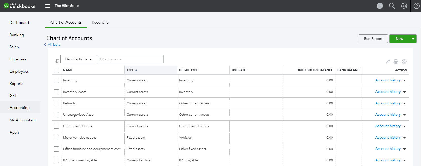Click the QuickBooks logo

(20, 6)
